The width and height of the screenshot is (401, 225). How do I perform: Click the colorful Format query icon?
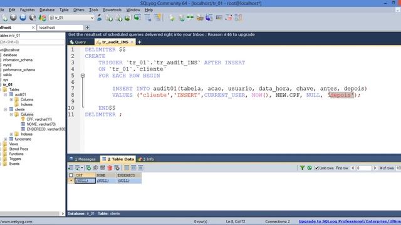click(42, 17)
